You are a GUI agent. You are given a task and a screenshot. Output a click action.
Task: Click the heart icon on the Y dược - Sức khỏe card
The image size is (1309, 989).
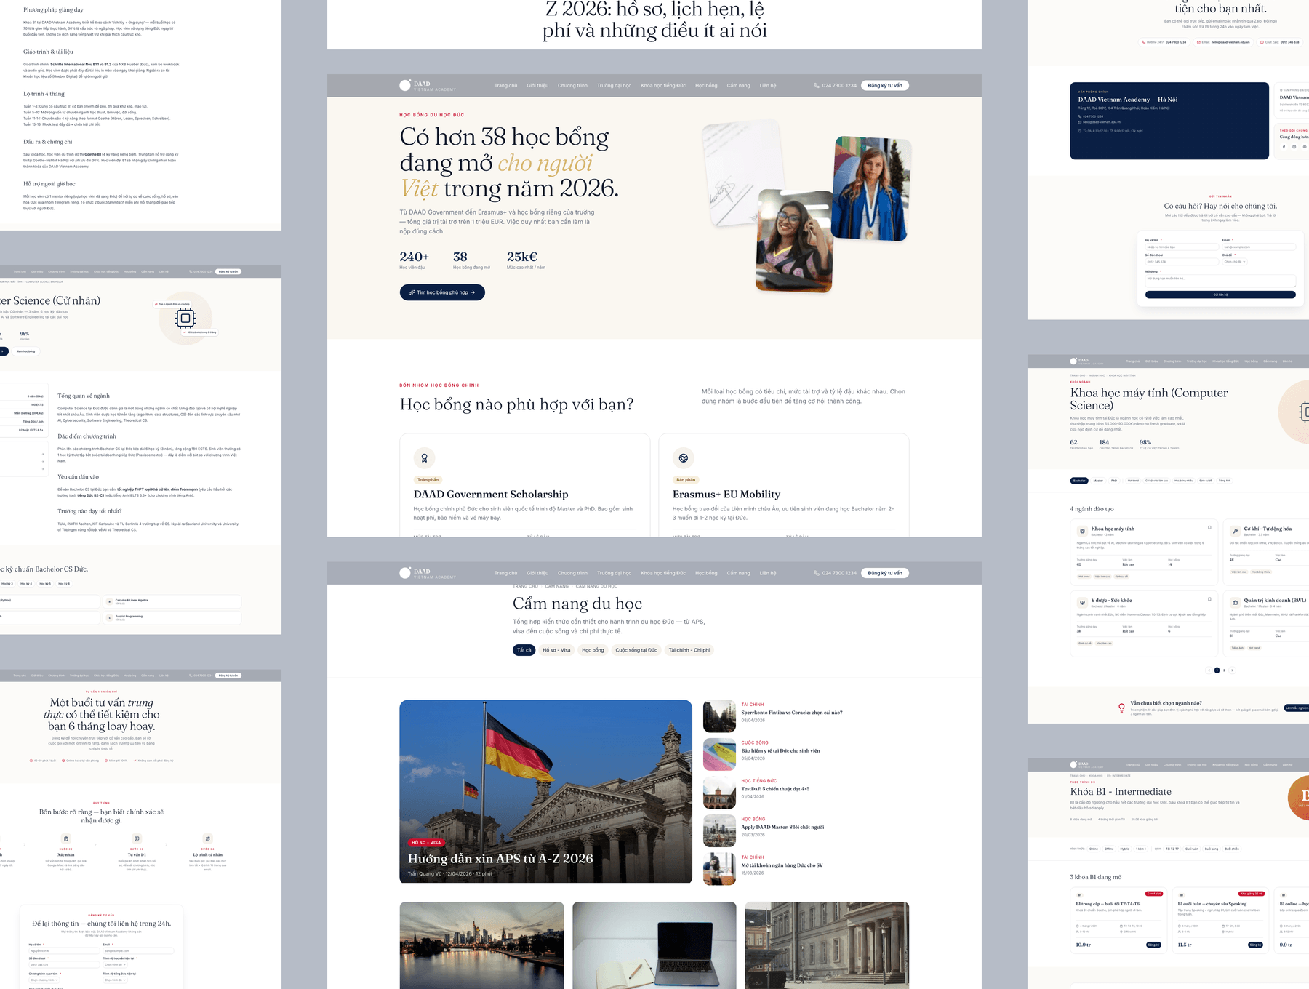[1082, 603]
